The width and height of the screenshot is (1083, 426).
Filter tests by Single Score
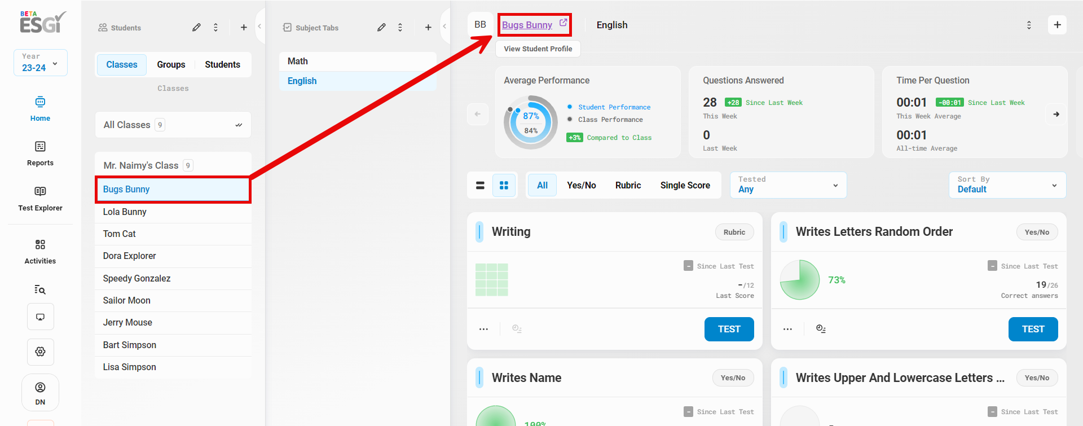(x=685, y=185)
